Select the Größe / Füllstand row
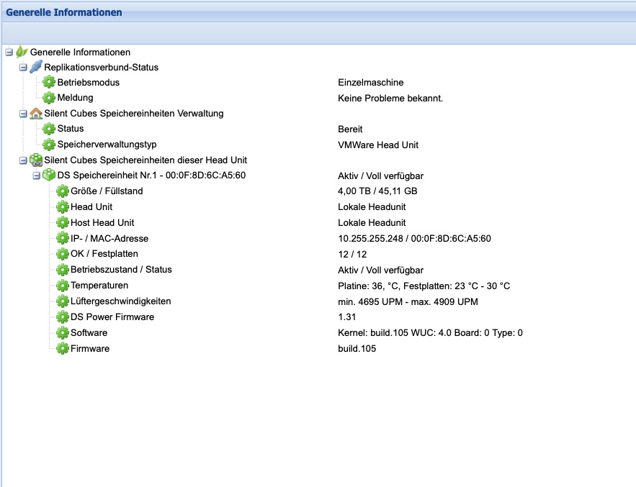The height and width of the screenshot is (487, 636). pos(107,191)
